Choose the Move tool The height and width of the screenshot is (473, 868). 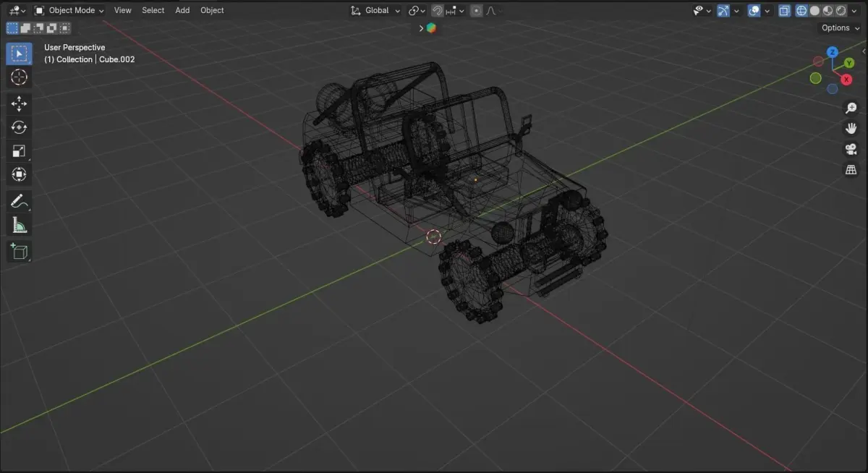[x=19, y=104]
